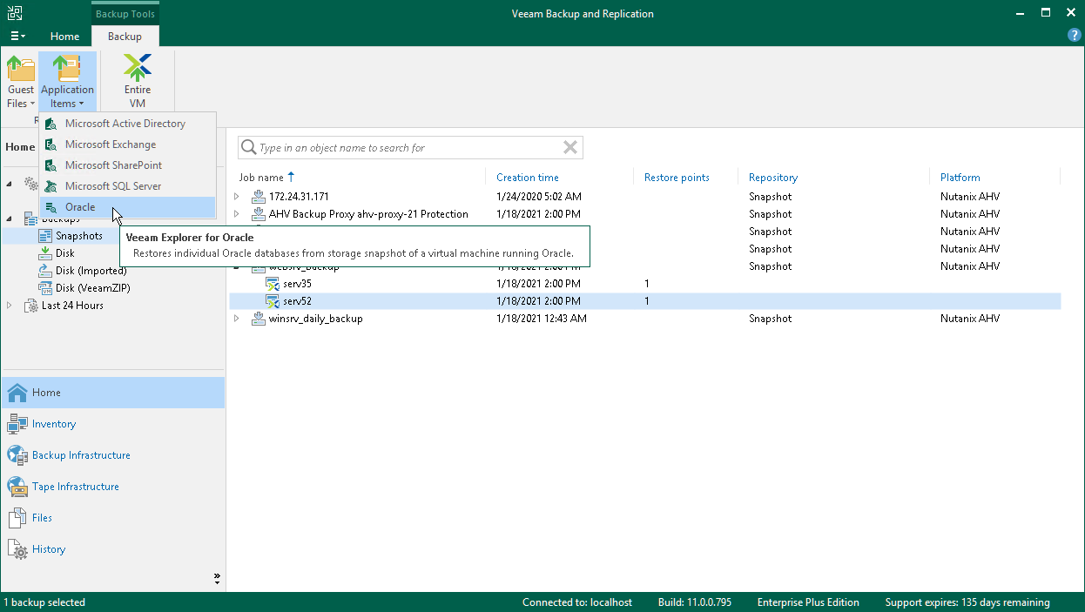Click the Microsoft Exchange icon
This screenshot has width=1085, height=612.
pos(51,145)
